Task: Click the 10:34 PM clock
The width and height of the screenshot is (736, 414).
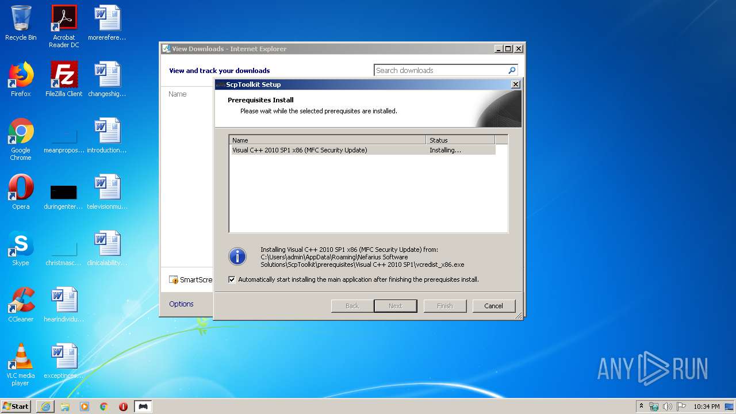Action: 706,407
